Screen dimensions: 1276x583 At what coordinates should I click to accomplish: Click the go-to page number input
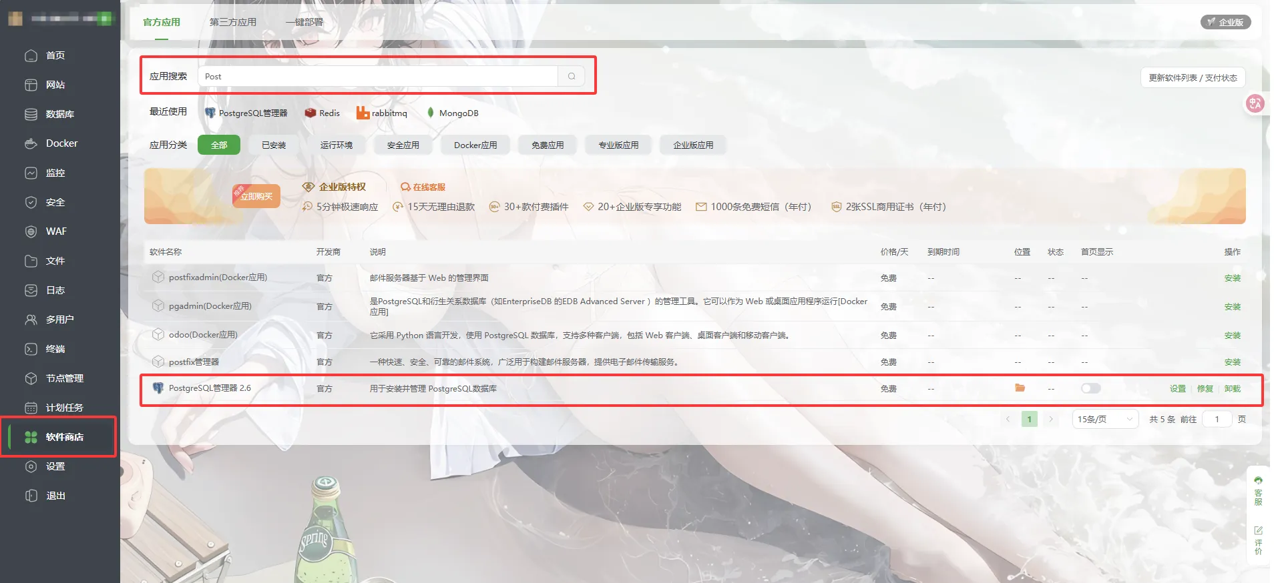pyautogui.click(x=1217, y=419)
